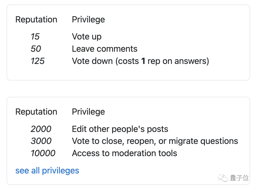
Task: Click "Vote to close, reopen, or migrate questions"
Action: click(155, 141)
